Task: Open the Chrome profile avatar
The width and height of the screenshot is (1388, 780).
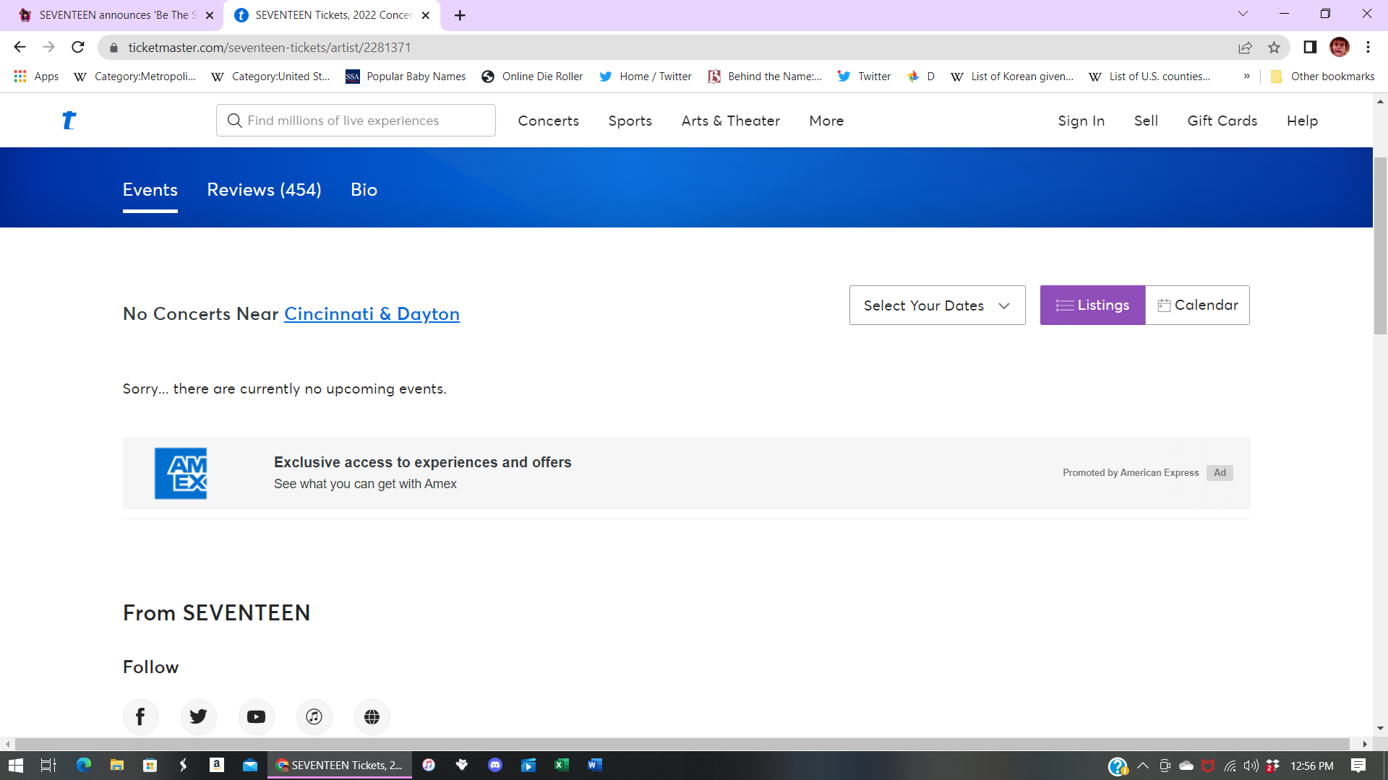Action: coord(1340,48)
